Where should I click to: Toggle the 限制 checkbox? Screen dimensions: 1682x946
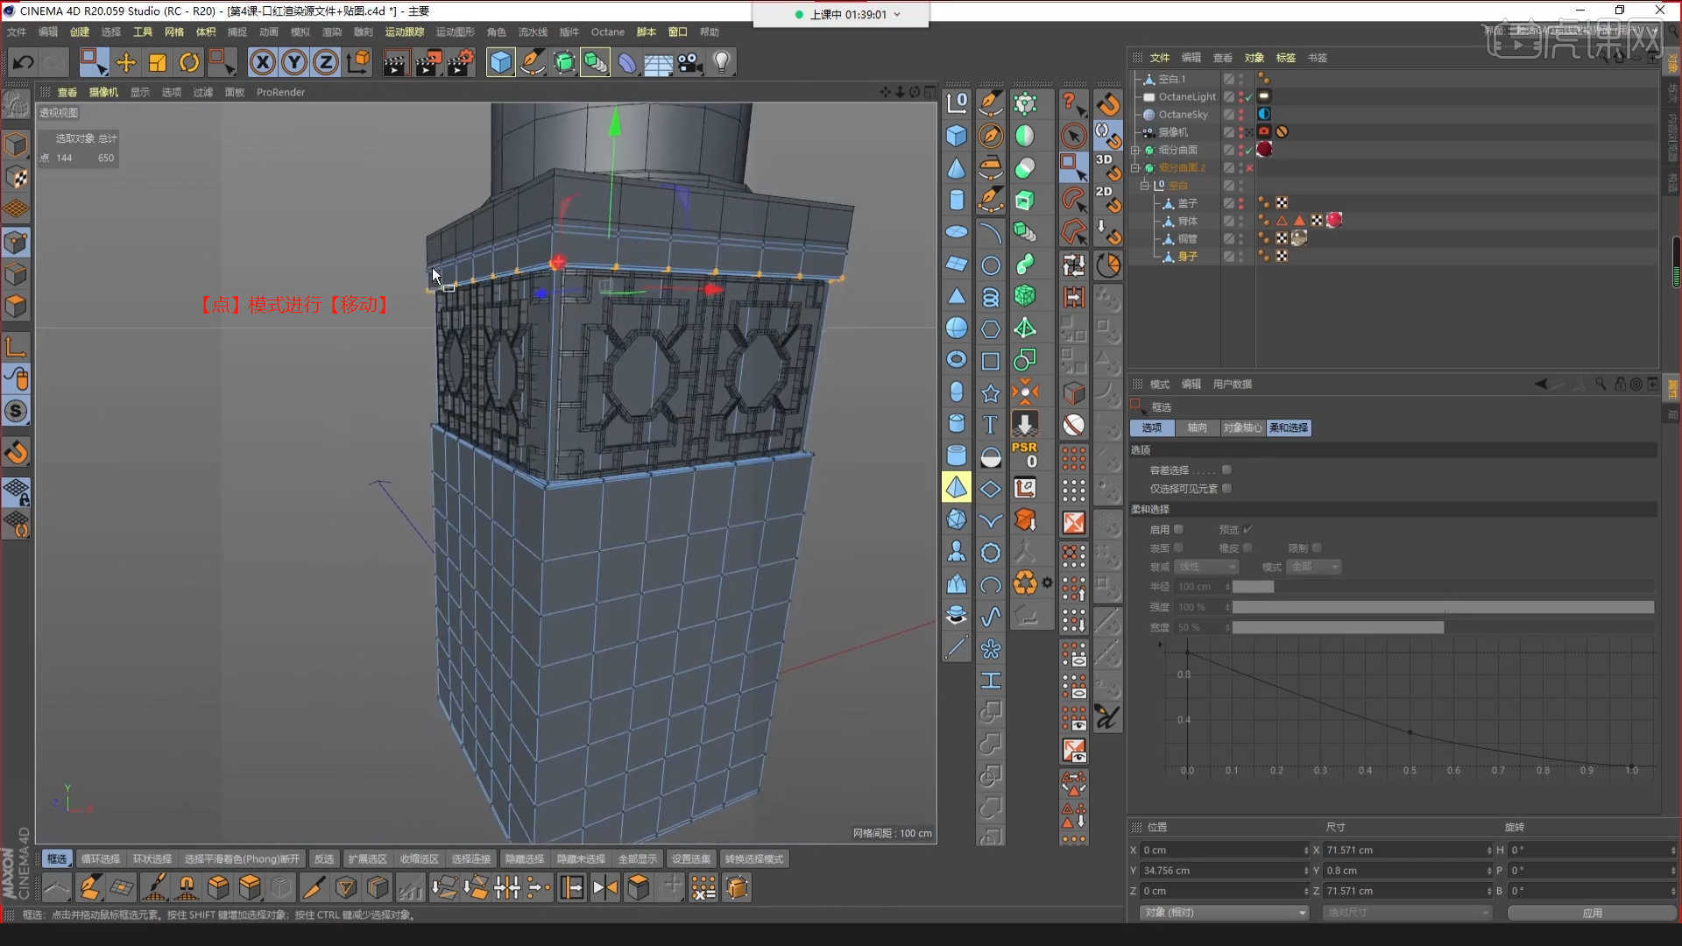(1317, 548)
